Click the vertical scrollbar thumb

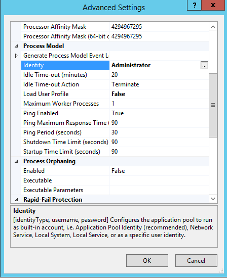click(213, 105)
